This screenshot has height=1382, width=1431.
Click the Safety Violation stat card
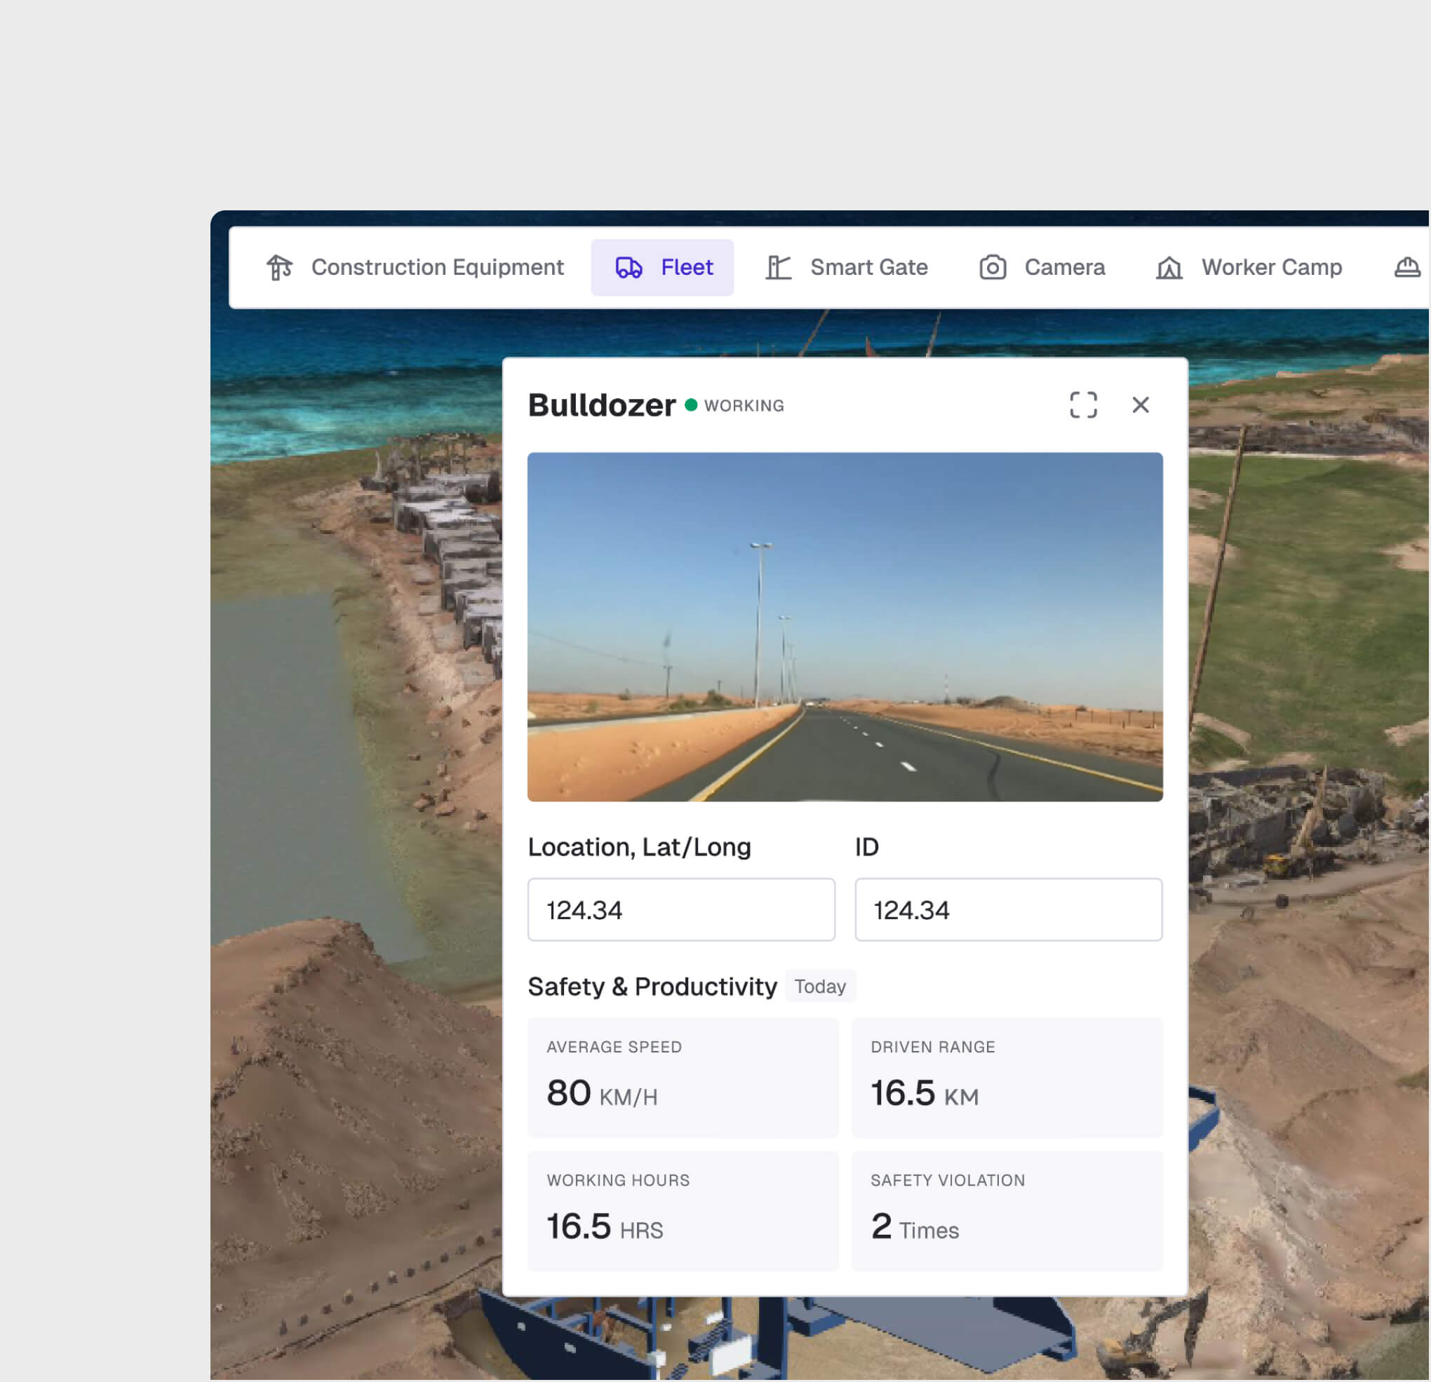[x=1007, y=1211]
